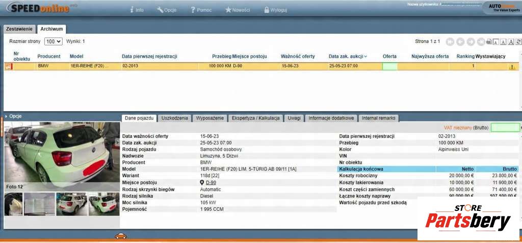Go to previous results page
The image size is (522, 243).
[460, 42]
